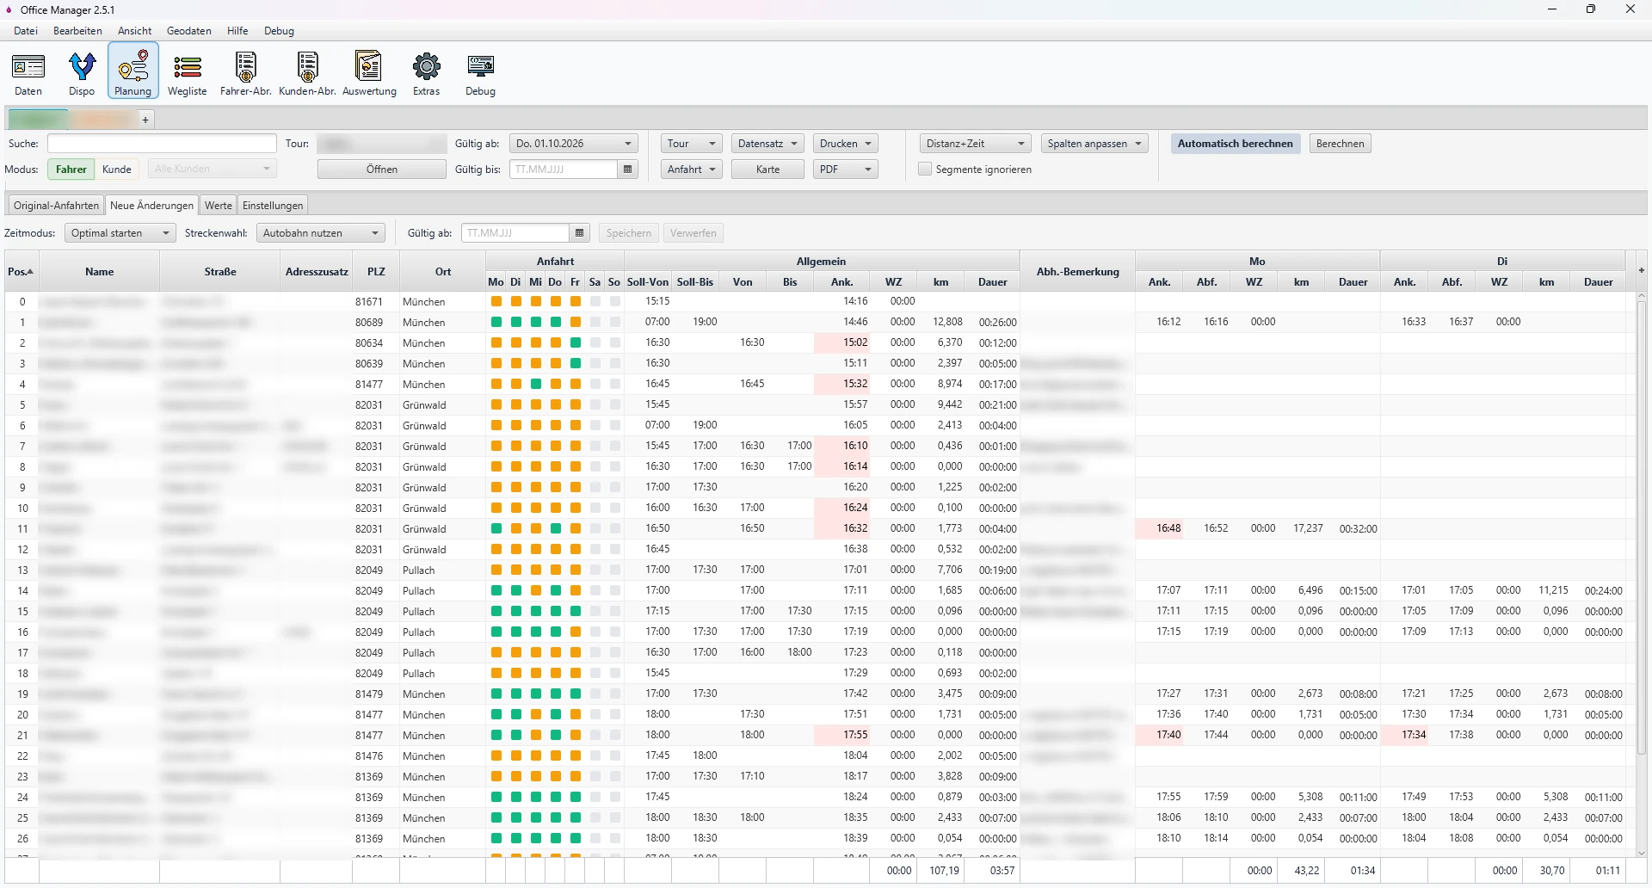Image resolution: width=1652 pixels, height=888 pixels.
Task: Open the Daten module icon
Action: (x=28, y=72)
